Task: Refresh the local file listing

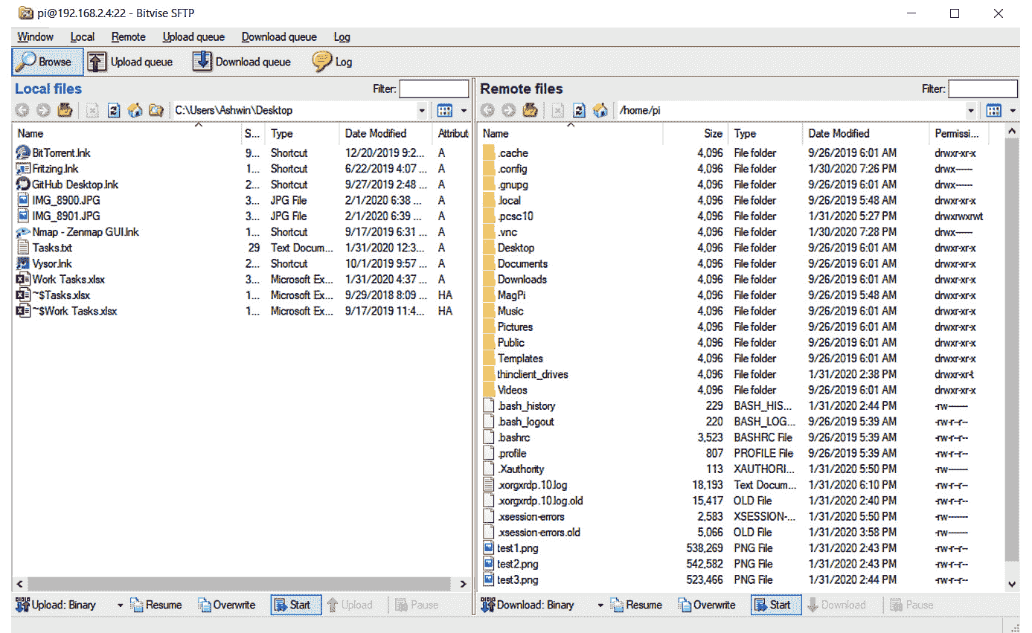Action: [112, 109]
